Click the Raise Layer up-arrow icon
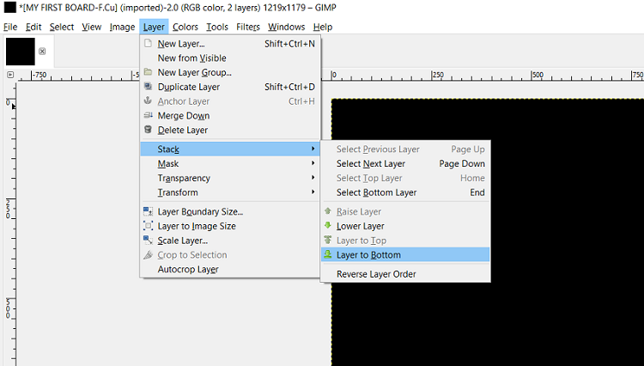Image resolution: width=644 pixels, height=366 pixels. tap(328, 211)
